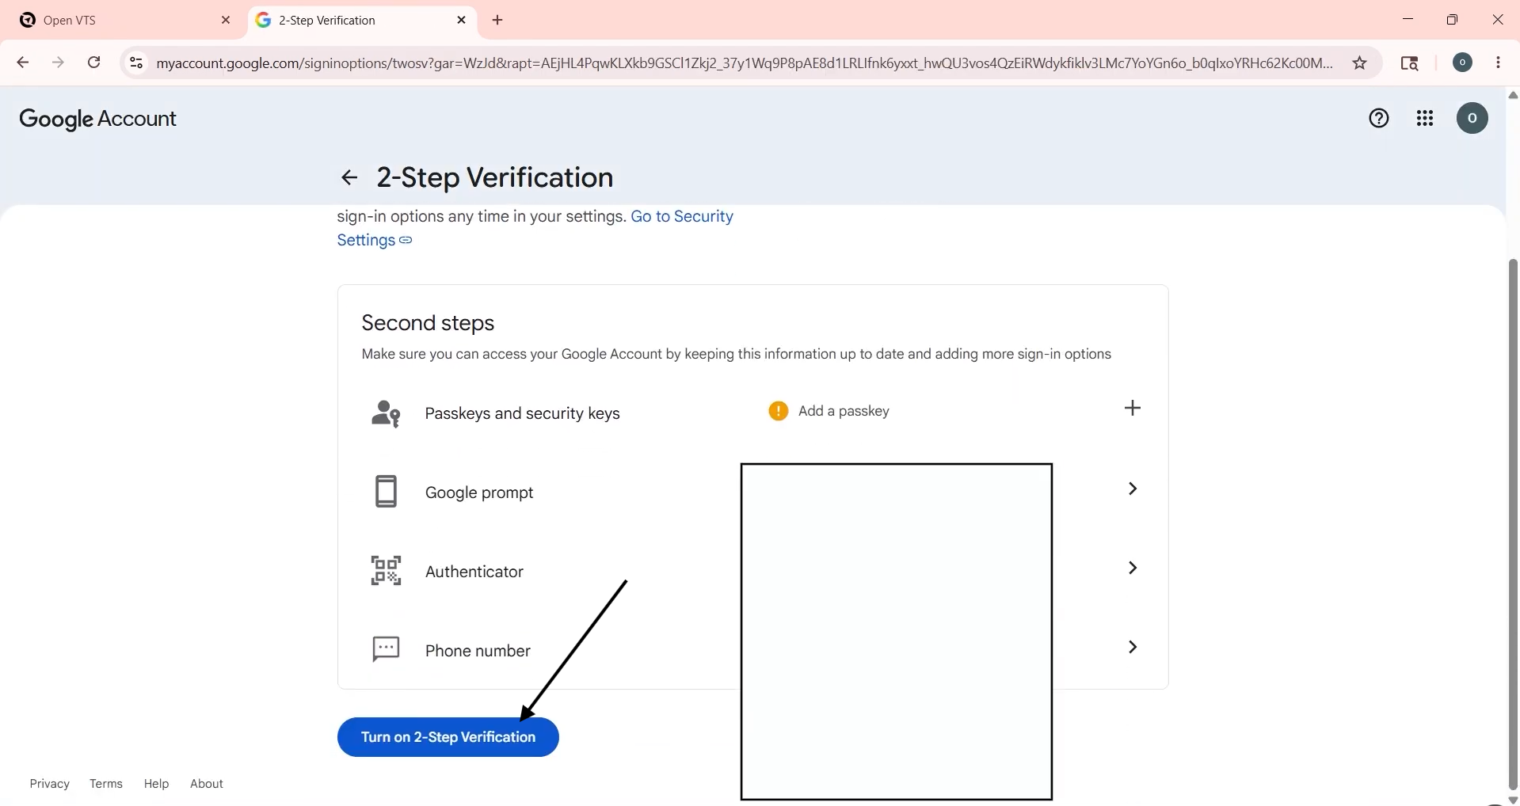View site information icon in address bar

[x=136, y=63]
